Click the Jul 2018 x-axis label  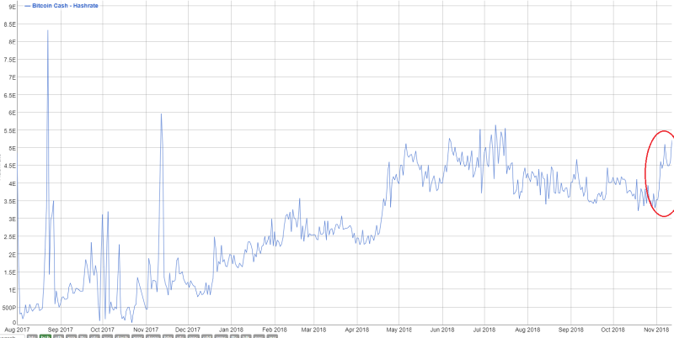[484, 329]
